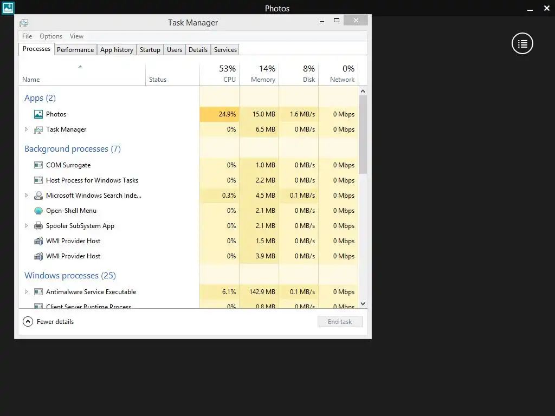This screenshot has width=555, height=416.
Task: Click the End task button
Action: (x=340, y=322)
